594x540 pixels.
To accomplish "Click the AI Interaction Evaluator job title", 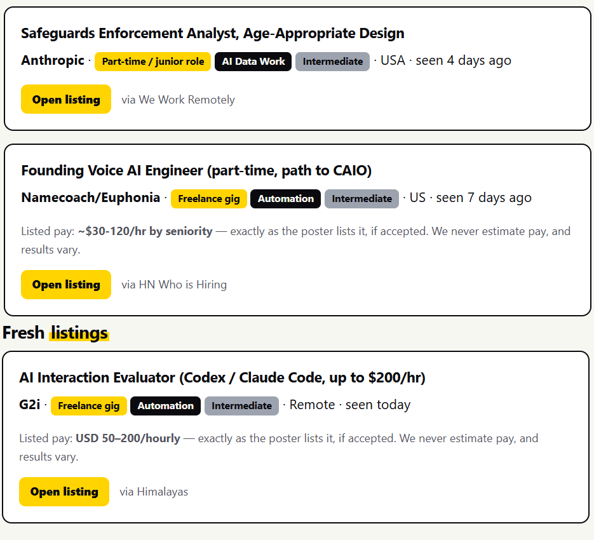I will coord(222,378).
